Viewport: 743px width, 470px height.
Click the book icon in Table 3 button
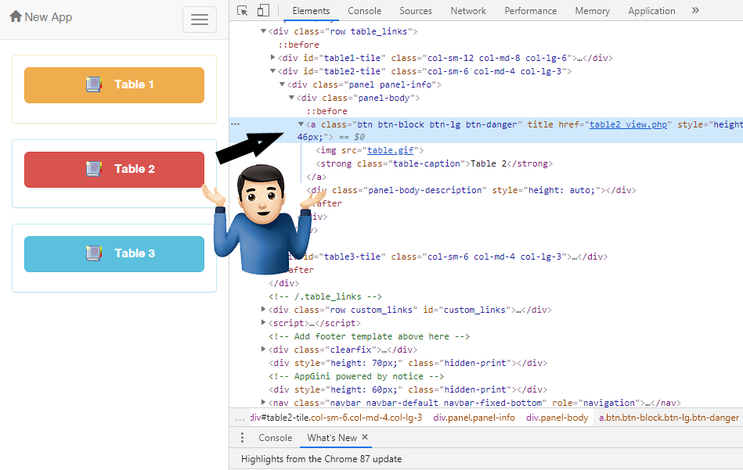click(x=94, y=253)
